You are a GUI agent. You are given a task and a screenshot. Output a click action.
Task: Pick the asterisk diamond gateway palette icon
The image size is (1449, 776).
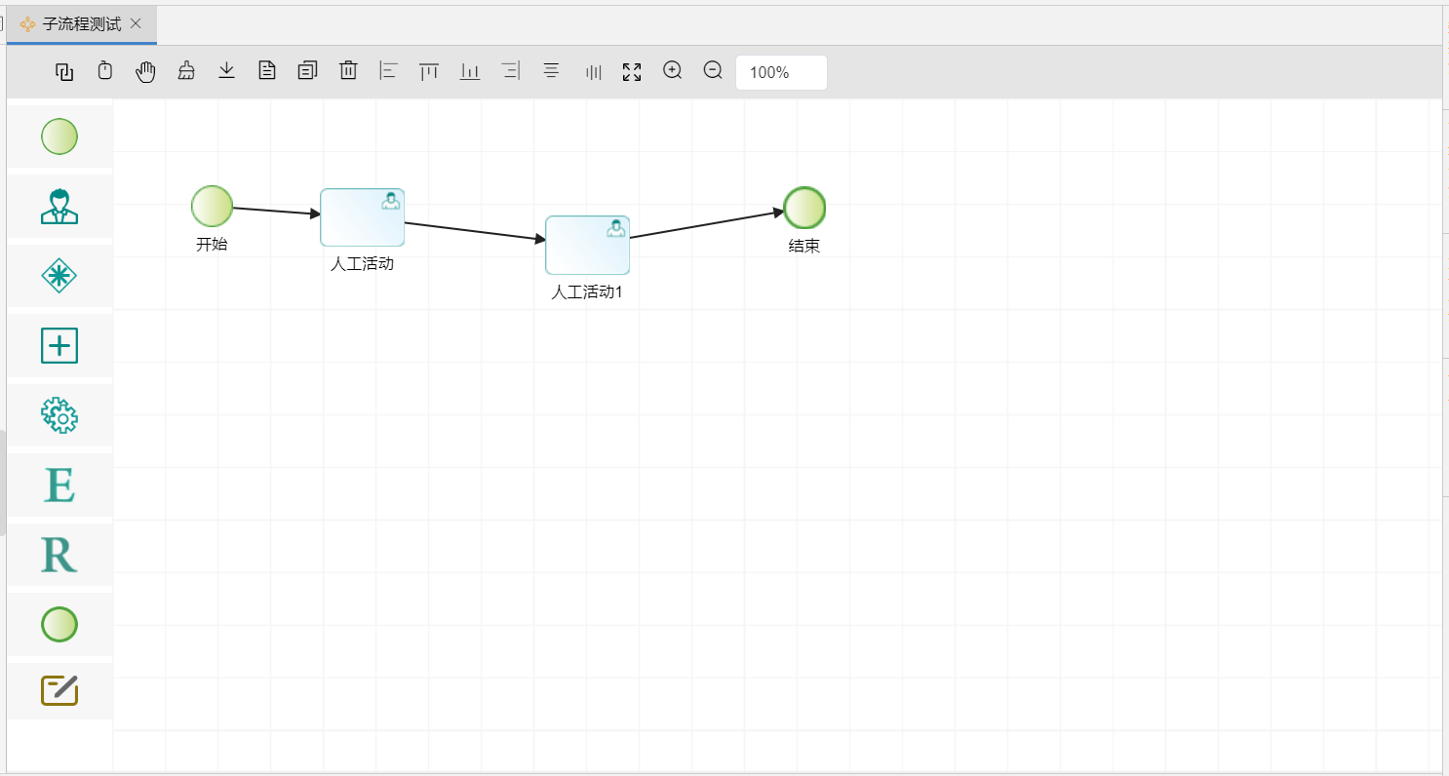(x=59, y=276)
